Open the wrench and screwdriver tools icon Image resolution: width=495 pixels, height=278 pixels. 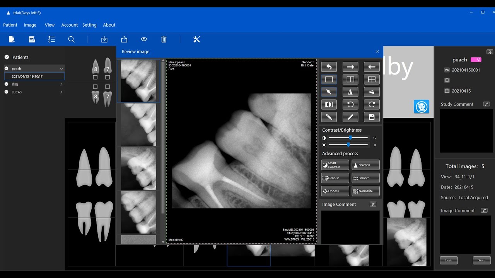click(196, 39)
